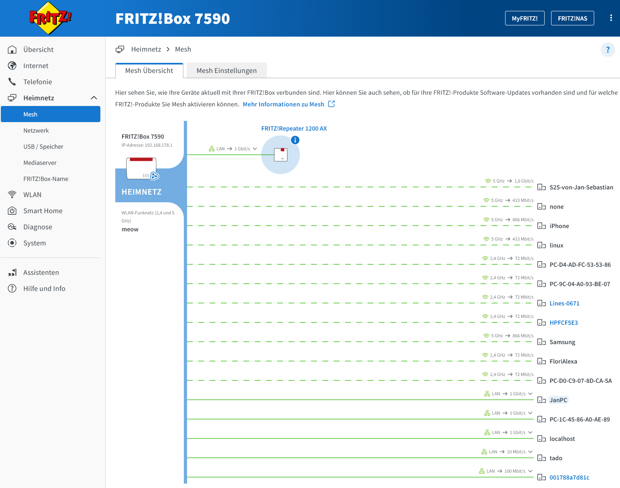Click the PC-9C-04-A0-93-BE-07 device name
Image resolution: width=620 pixels, height=488 pixels.
[580, 284]
